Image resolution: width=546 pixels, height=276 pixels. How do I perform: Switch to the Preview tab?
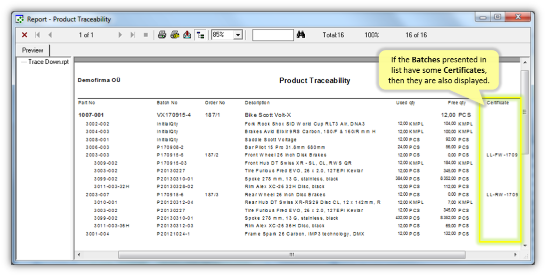[x=33, y=50]
